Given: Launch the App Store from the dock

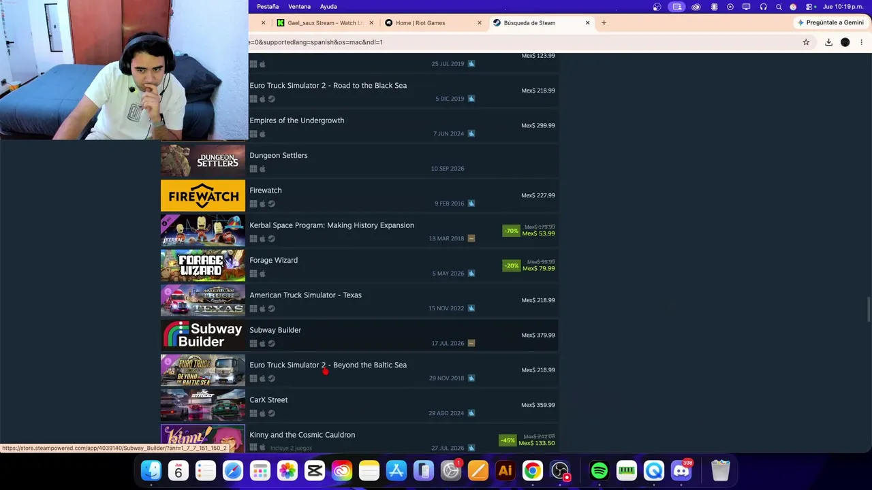Looking at the screenshot, I should point(396,470).
